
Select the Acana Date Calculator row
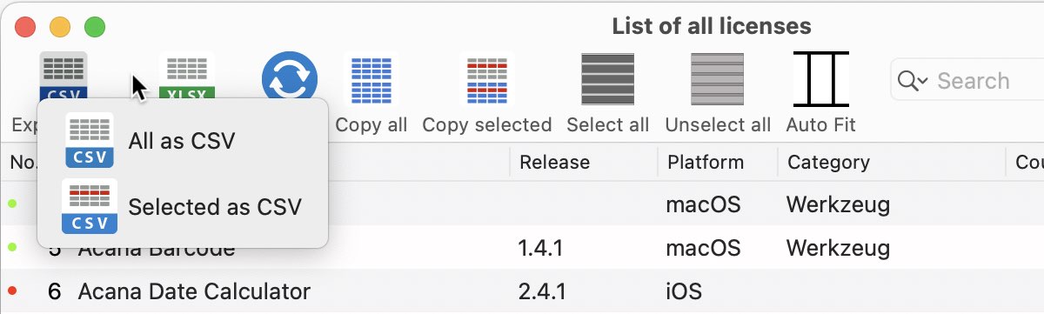coord(522,291)
